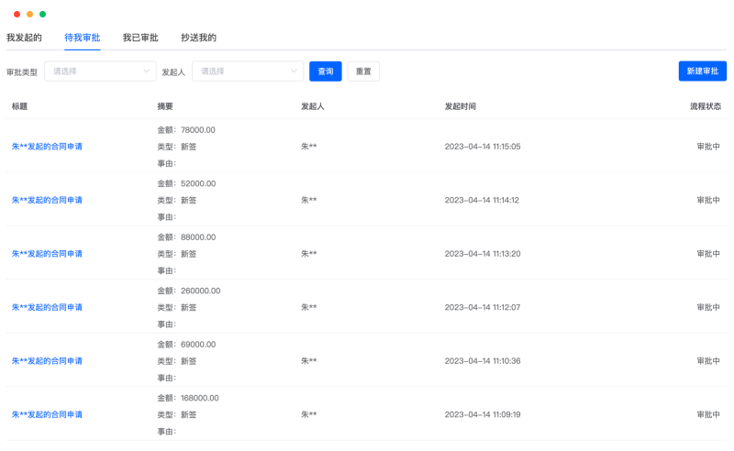Expand the 发起人 selector dropdown
This screenshot has width=734, height=451.
[248, 71]
